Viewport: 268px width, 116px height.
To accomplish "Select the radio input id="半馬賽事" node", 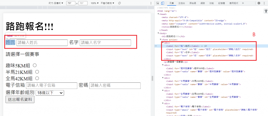I will click(x=203, y=84).
